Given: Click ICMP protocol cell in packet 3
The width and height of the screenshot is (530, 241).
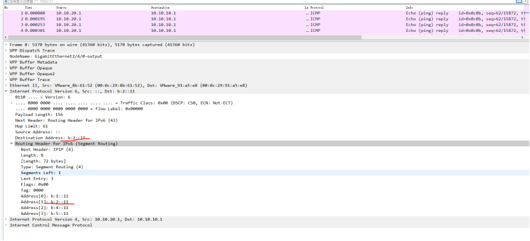Looking at the screenshot, I should click(315, 25).
